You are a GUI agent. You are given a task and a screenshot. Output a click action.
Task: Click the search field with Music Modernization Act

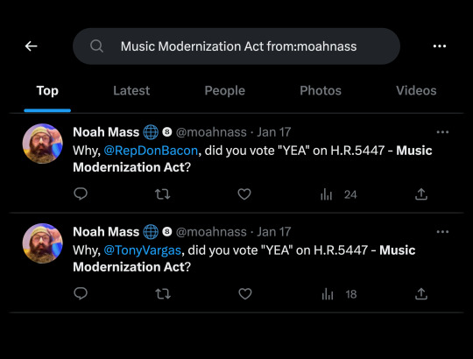point(236,46)
